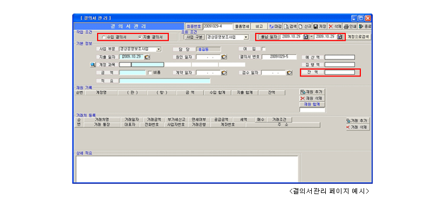Click the 상세 적요 text area

187,169
